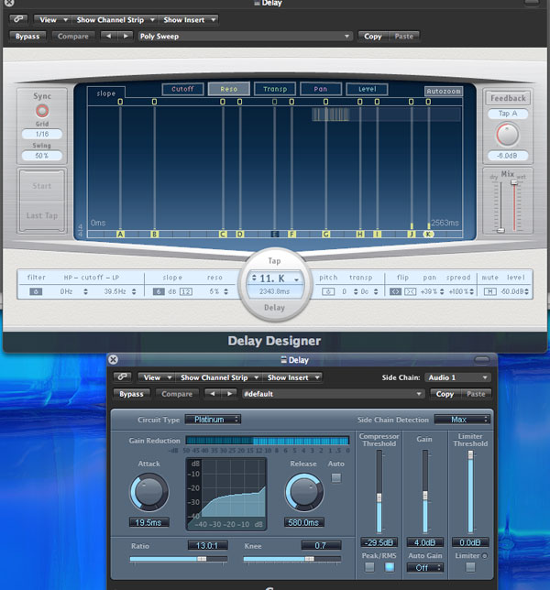Image resolution: width=550 pixels, height=590 pixels.
Task: Click the Tap A feedback tap field
Action: click(508, 114)
